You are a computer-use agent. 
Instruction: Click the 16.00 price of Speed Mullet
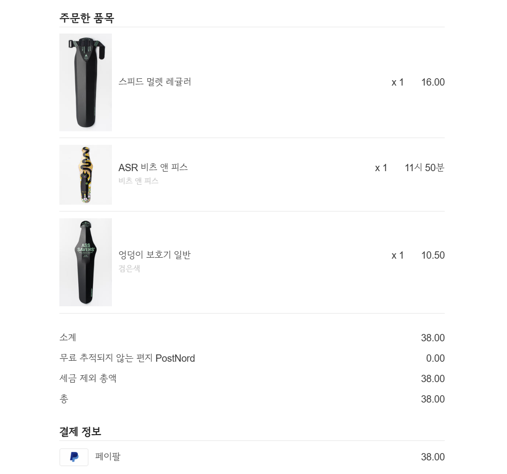pyautogui.click(x=433, y=82)
